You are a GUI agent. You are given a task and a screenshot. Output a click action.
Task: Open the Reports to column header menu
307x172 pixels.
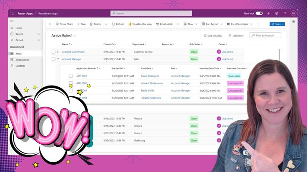pos(168,44)
